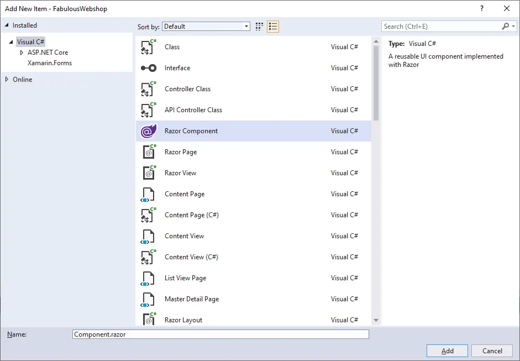Select the 'Razor Layout' template name
The width and height of the screenshot is (520, 361).
pos(183,320)
